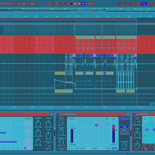Select the B view button in multiband device

[28, 148]
